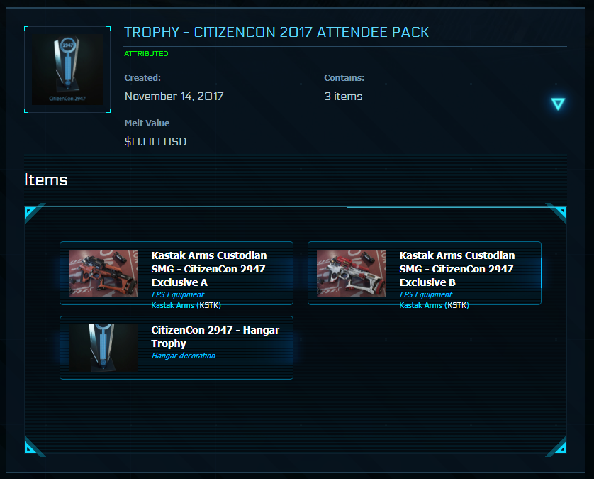Click the CitizenCon 2947 trophy pack thumbnail
Screen dimensions: 594x479
(x=67, y=70)
